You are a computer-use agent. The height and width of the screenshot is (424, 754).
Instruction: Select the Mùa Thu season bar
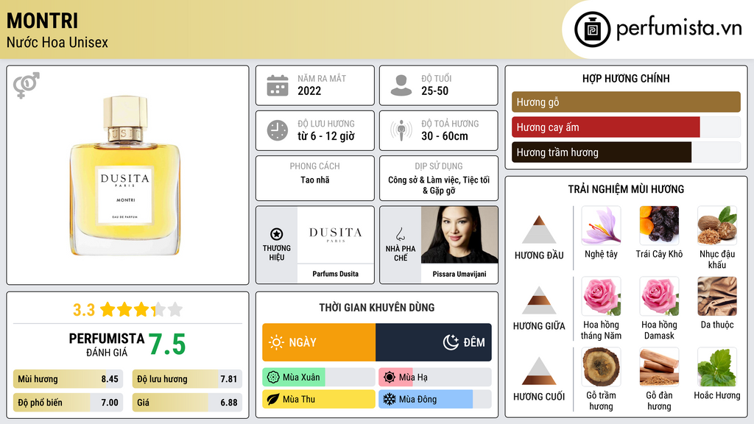click(319, 399)
